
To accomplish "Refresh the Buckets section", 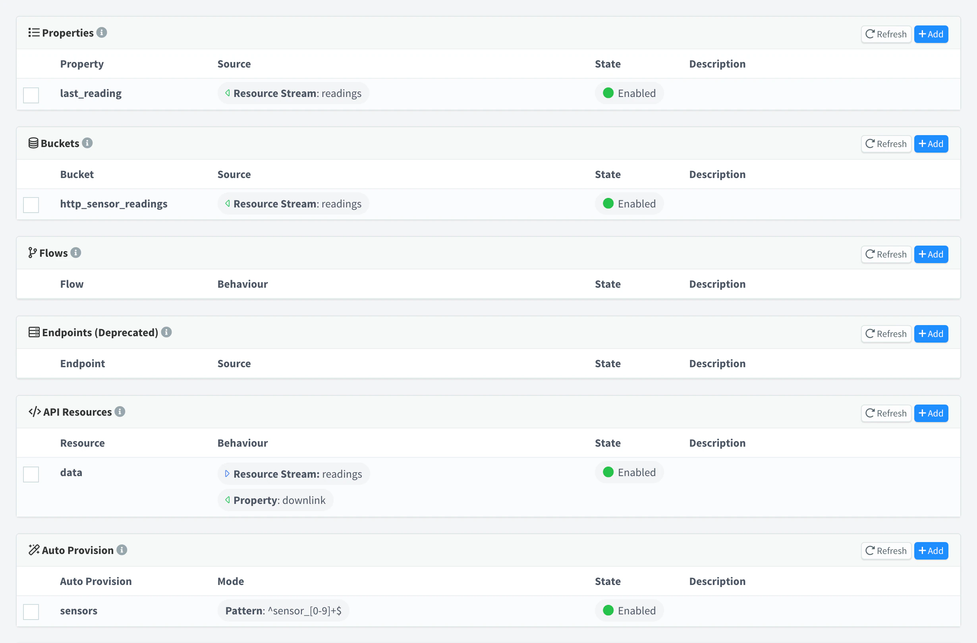I will (886, 144).
